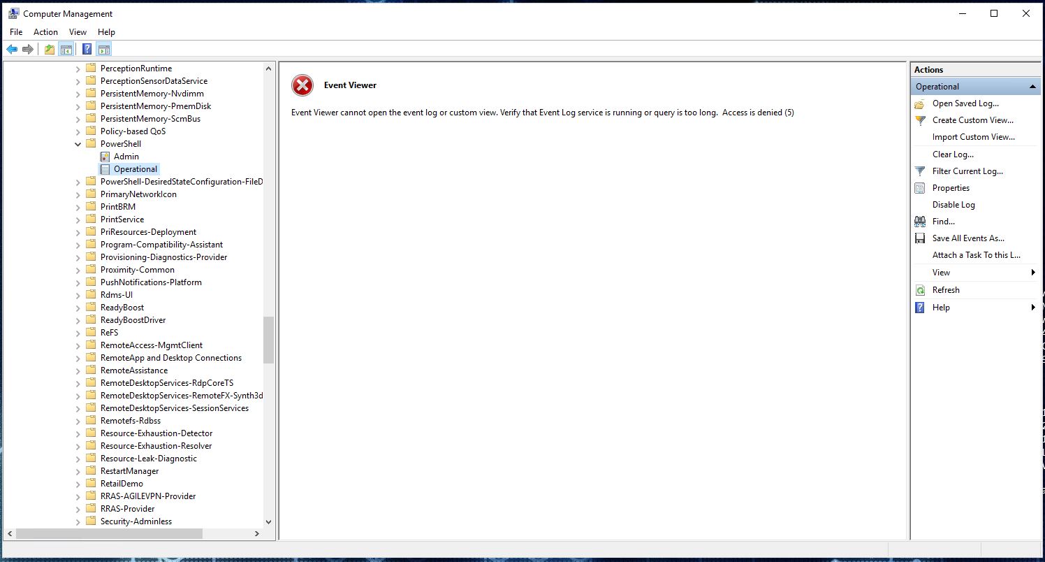Select Program-Compatibility-Assistant tree item
The image size is (1045, 562).
pyautogui.click(x=162, y=245)
